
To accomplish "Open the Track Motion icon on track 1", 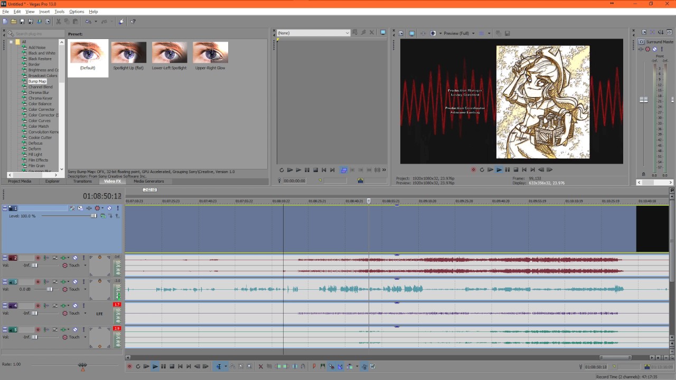I will tap(80, 208).
